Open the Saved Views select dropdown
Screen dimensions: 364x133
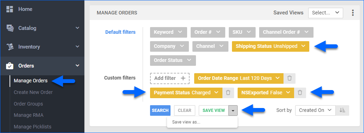coord(326,13)
